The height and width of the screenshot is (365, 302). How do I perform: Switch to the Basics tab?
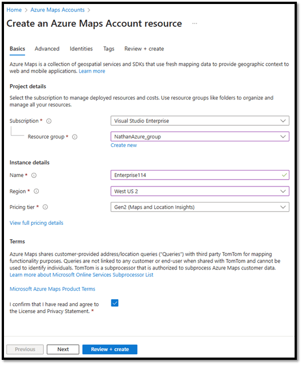click(18, 49)
